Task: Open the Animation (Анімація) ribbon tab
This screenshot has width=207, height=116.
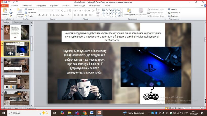Action: click(66, 5)
